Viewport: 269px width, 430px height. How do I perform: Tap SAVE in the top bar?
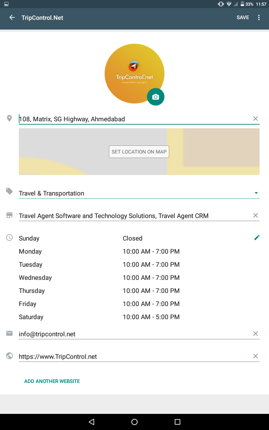click(243, 17)
